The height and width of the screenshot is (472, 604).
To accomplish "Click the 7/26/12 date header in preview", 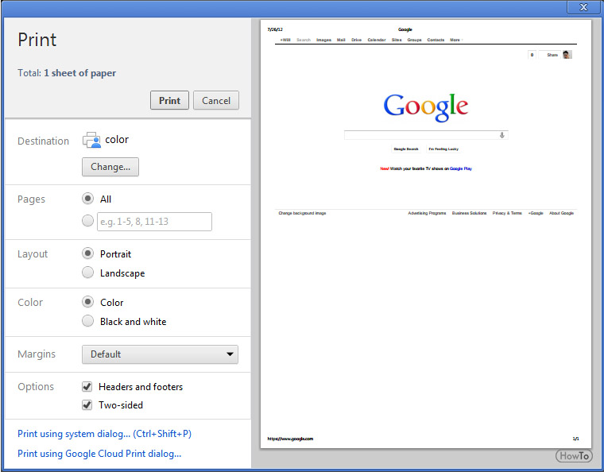I will [x=275, y=29].
